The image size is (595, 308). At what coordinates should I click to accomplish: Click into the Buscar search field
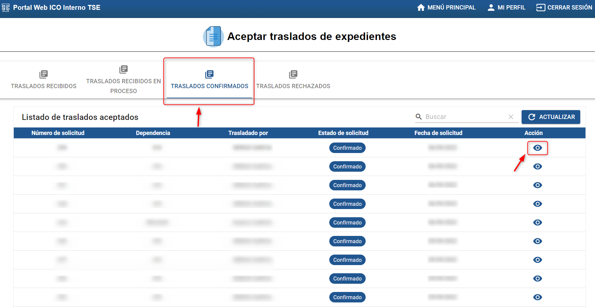465,117
